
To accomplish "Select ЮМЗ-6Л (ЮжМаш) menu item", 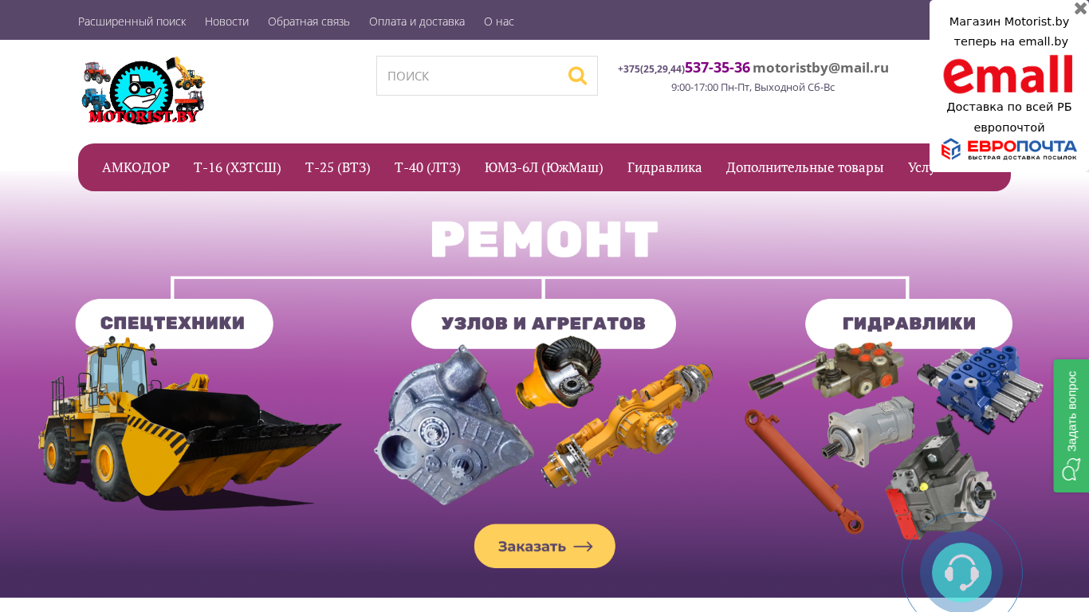I will [544, 167].
